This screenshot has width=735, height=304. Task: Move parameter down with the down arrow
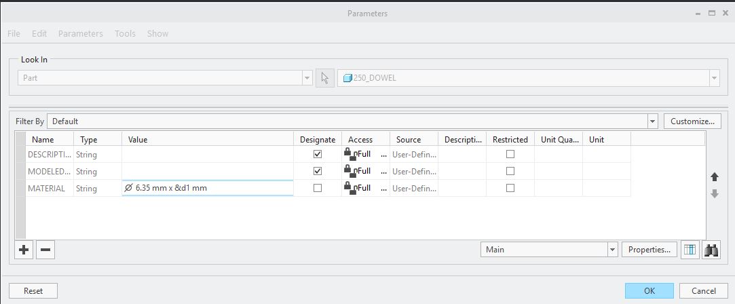click(715, 193)
